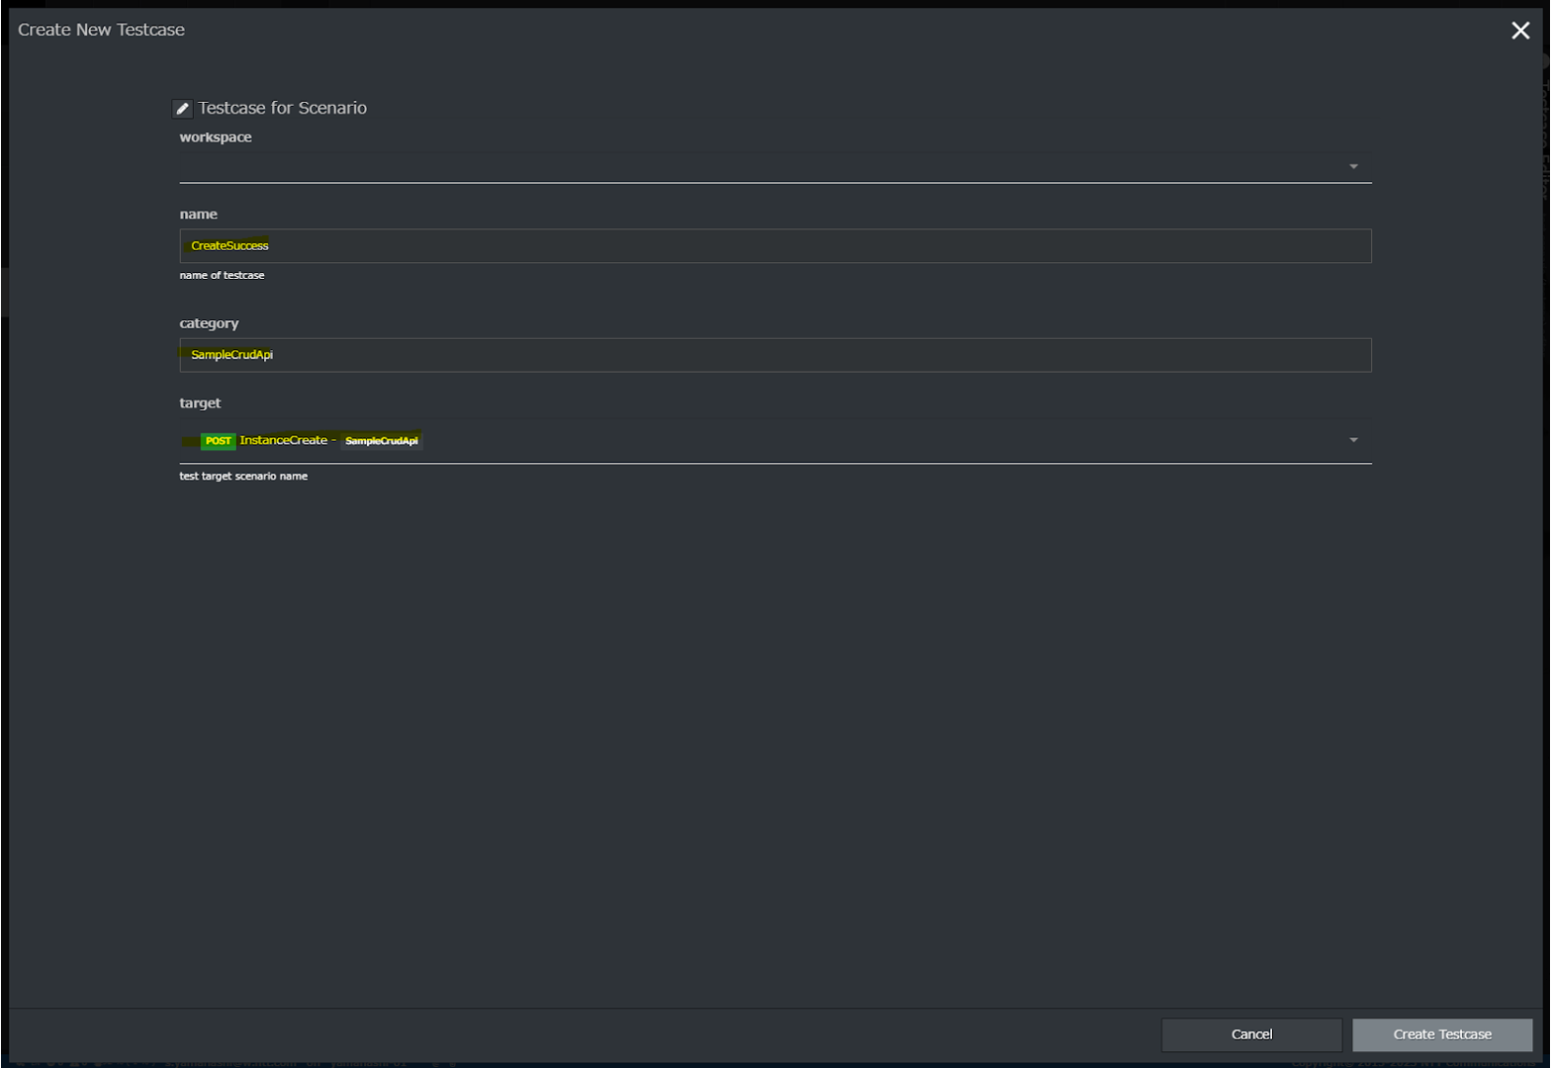Expand the target scenario dropdown arrow
Screen dimensions: 1551x1068
tap(1353, 440)
